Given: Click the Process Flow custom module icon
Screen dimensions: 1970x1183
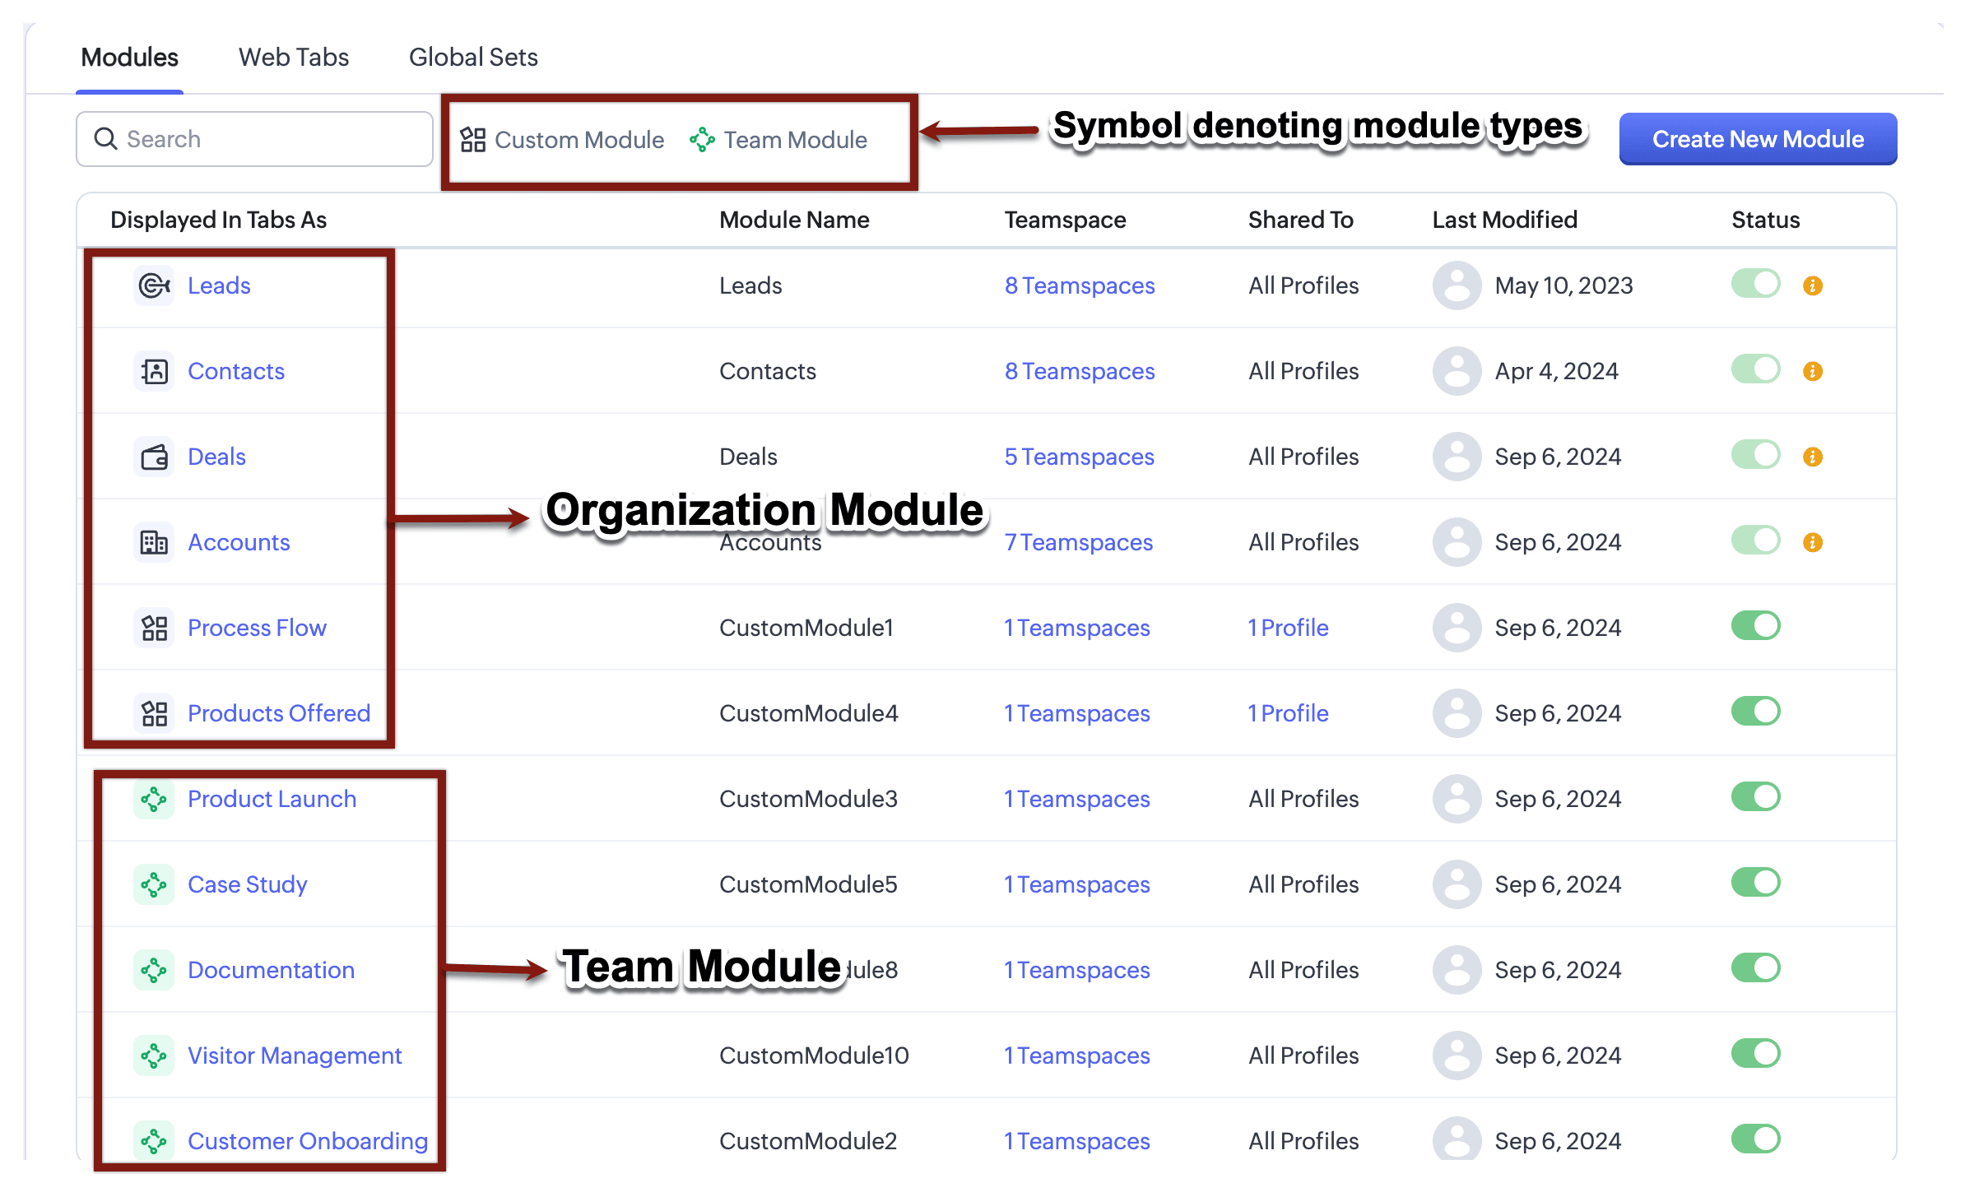Looking at the screenshot, I should coord(154,628).
